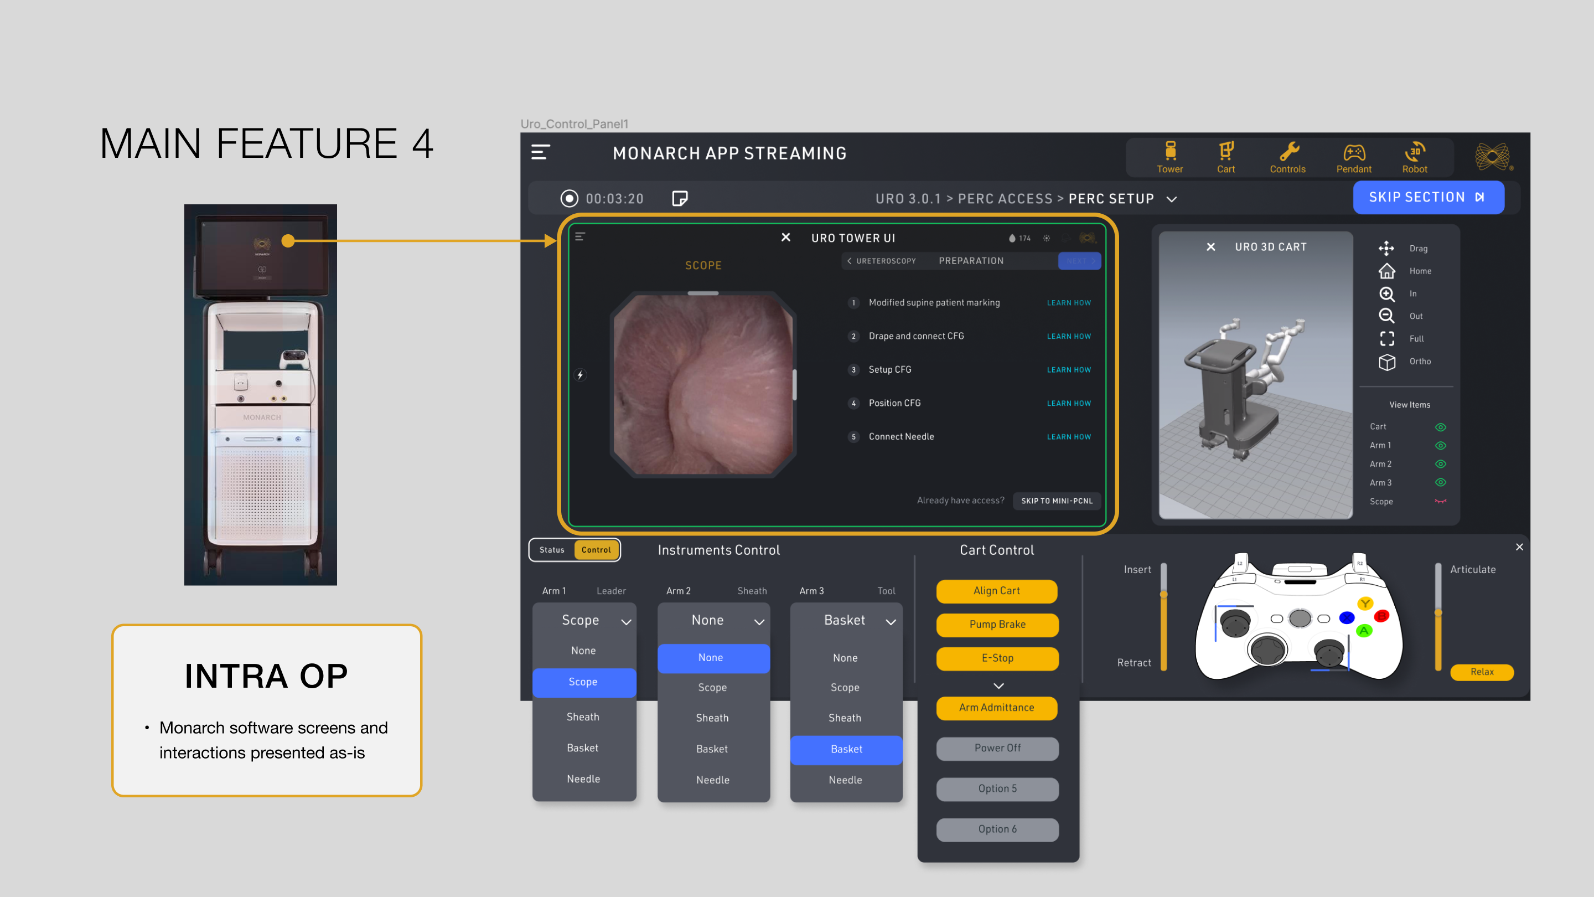The height and width of the screenshot is (897, 1594).
Task: Open the Arm 1 Scope dropdown
Action: (584, 620)
